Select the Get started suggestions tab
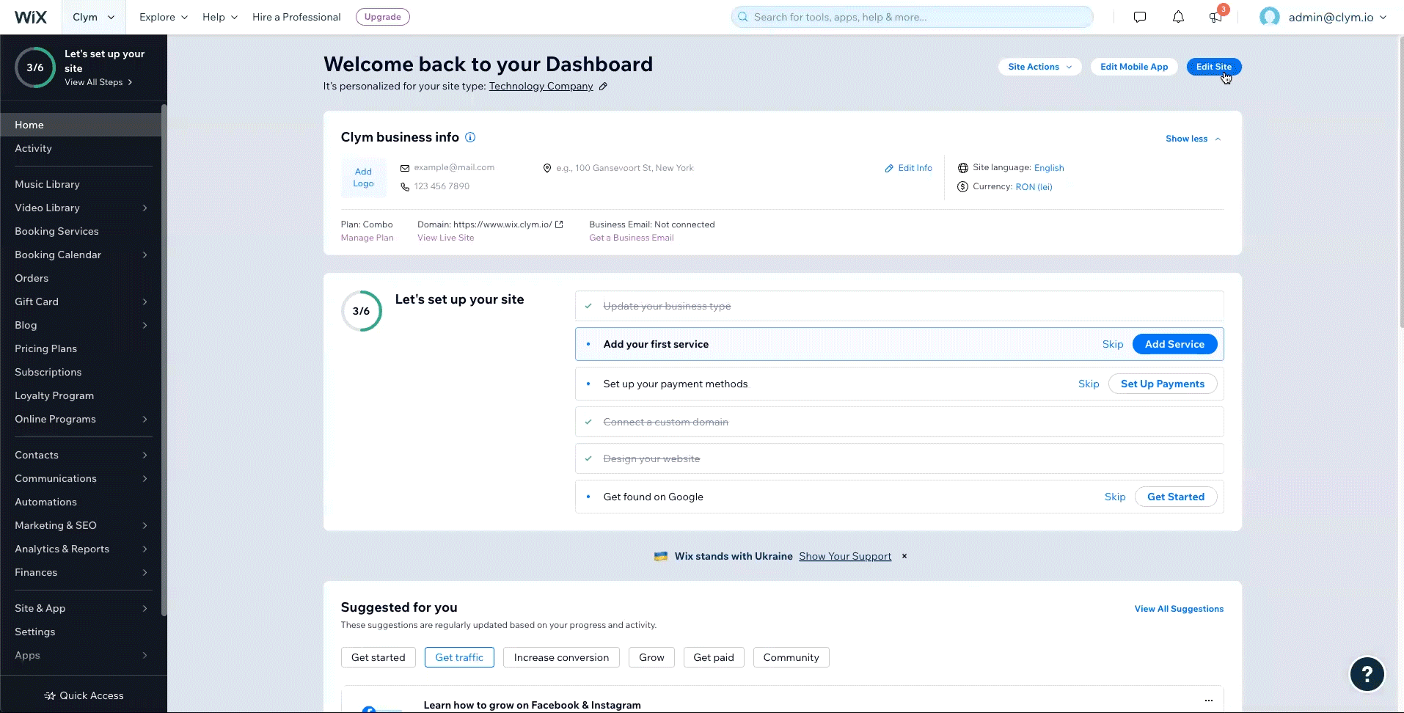 coord(379,657)
